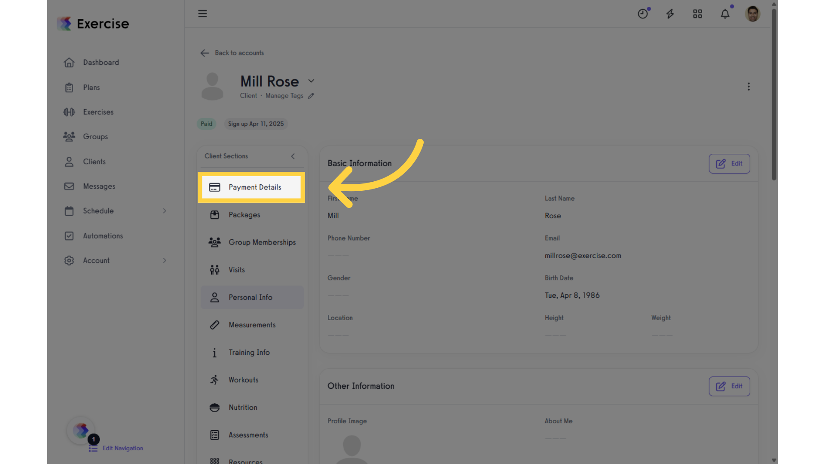This screenshot has height=464, width=825.
Task: Click the Mill Rose profile avatar
Action: click(x=212, y=86)
